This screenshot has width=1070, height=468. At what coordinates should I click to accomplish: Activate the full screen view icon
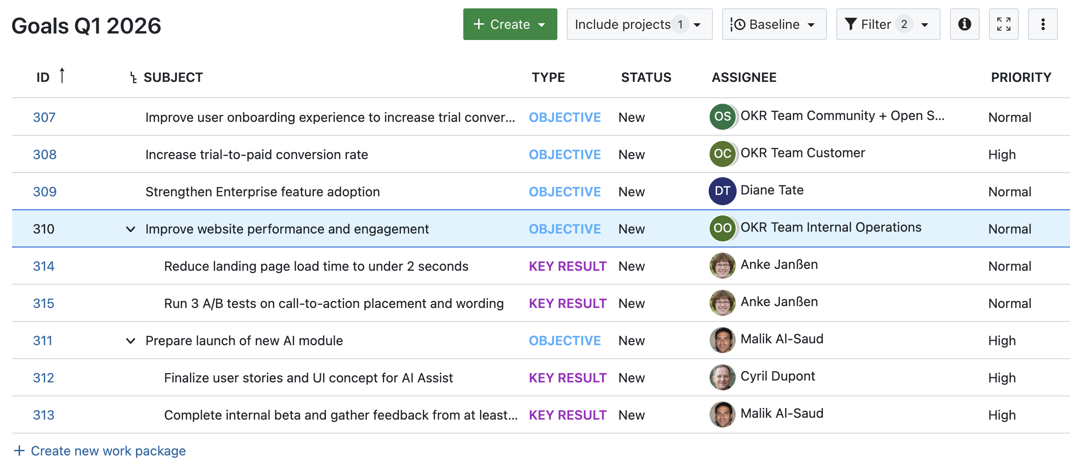point(1004,24)
